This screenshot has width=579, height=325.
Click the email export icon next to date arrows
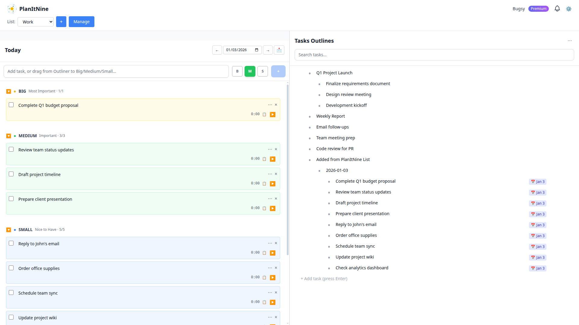[279, 50]
